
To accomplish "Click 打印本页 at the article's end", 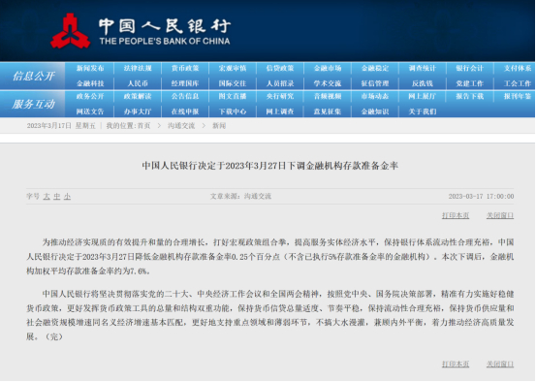I will 456,364.
